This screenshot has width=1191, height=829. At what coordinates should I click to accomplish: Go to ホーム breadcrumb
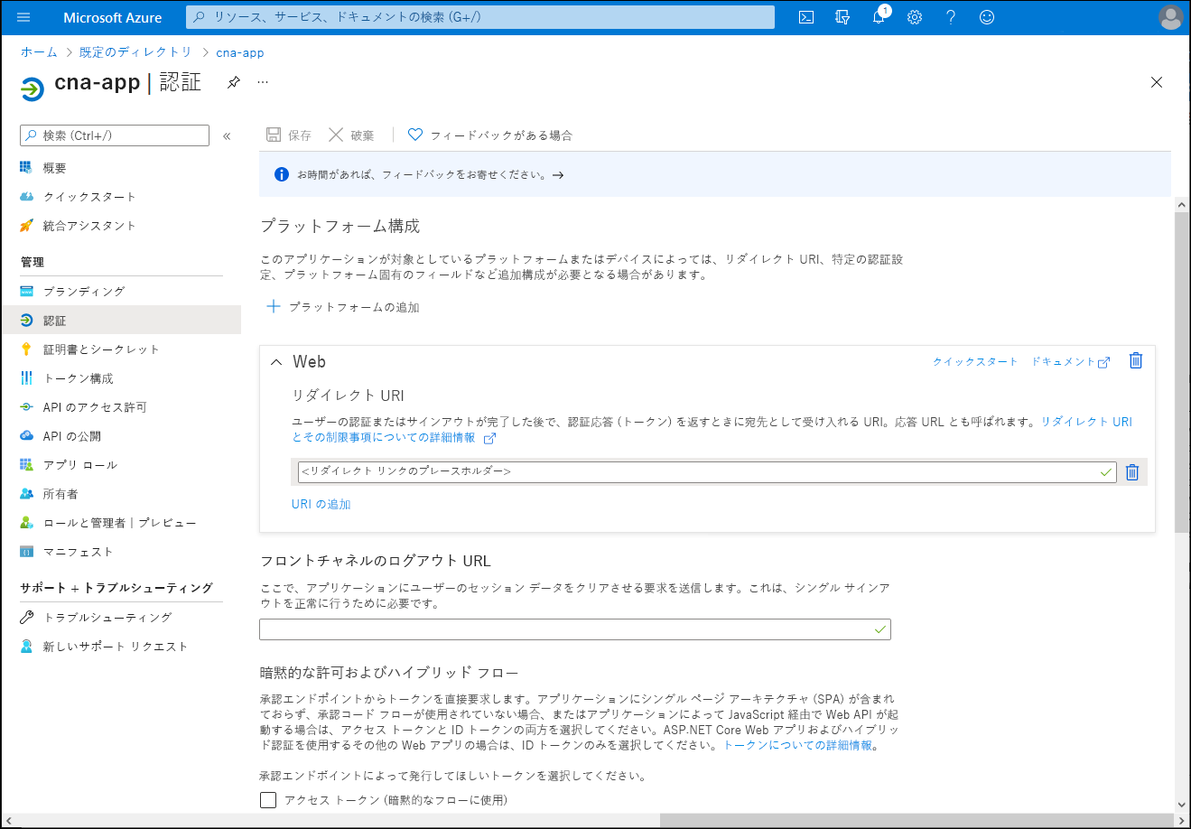point(39,52)
